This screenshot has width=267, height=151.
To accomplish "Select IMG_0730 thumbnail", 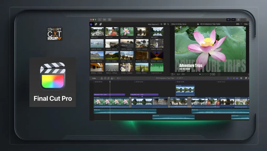I will click(x=142, y=32).
